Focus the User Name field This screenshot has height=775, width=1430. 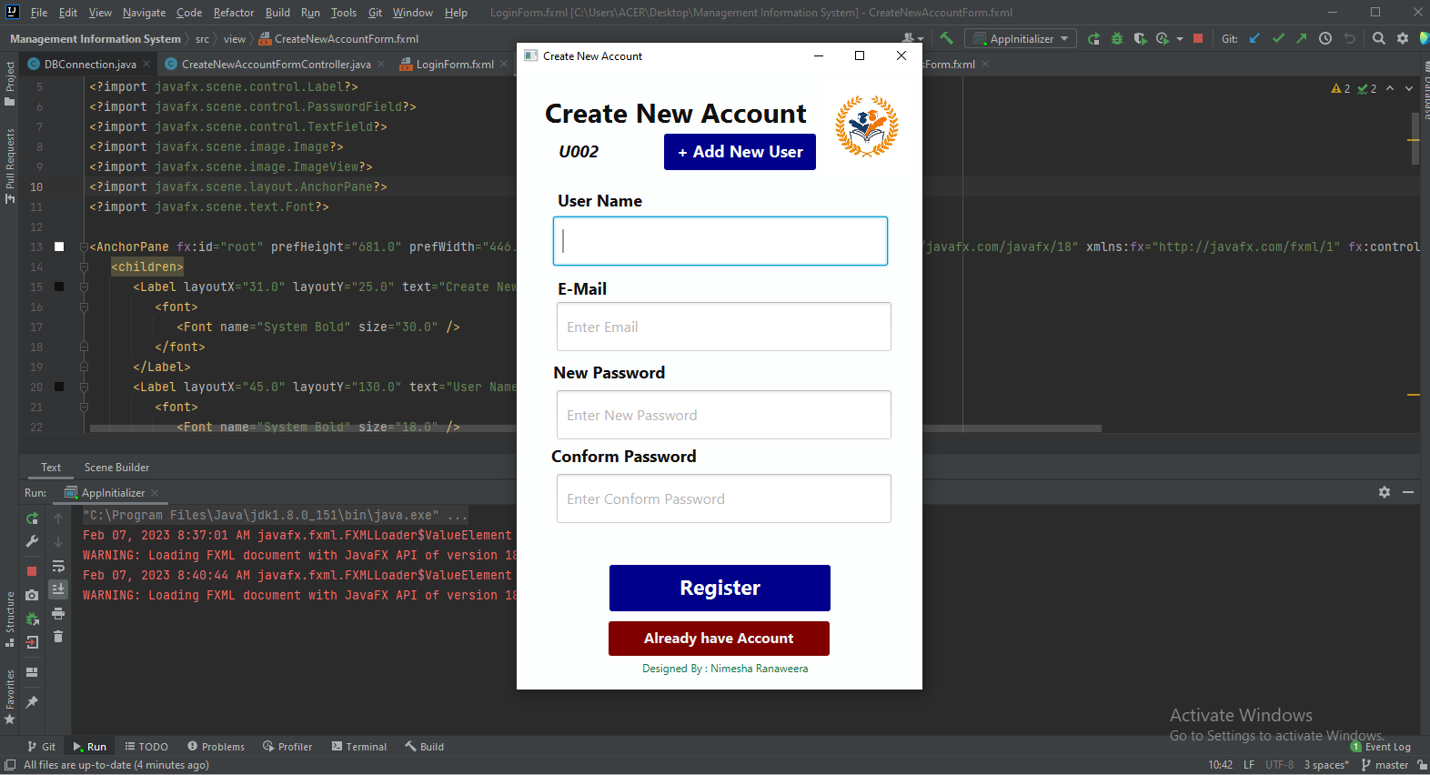(x=720, y=241)
